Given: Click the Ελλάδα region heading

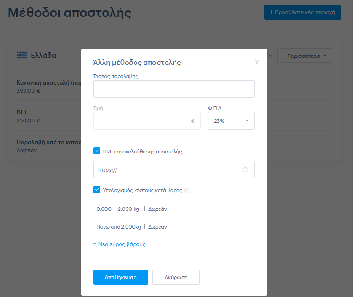Looking at the screenshot, I should (43, 55).
